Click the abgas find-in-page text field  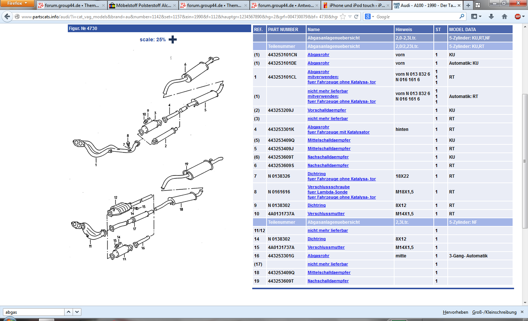pos(34,312)
